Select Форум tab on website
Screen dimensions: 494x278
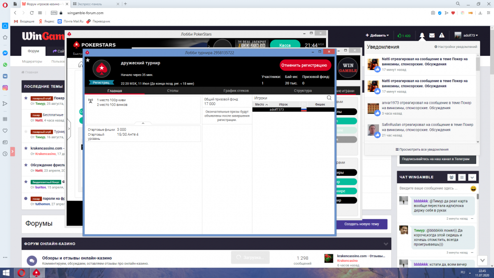(34, 51)
